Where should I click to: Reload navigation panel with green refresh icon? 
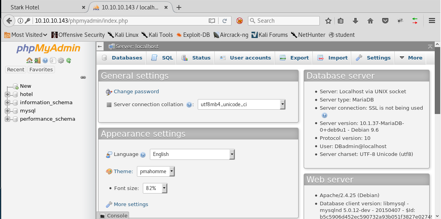click(69, 60)
